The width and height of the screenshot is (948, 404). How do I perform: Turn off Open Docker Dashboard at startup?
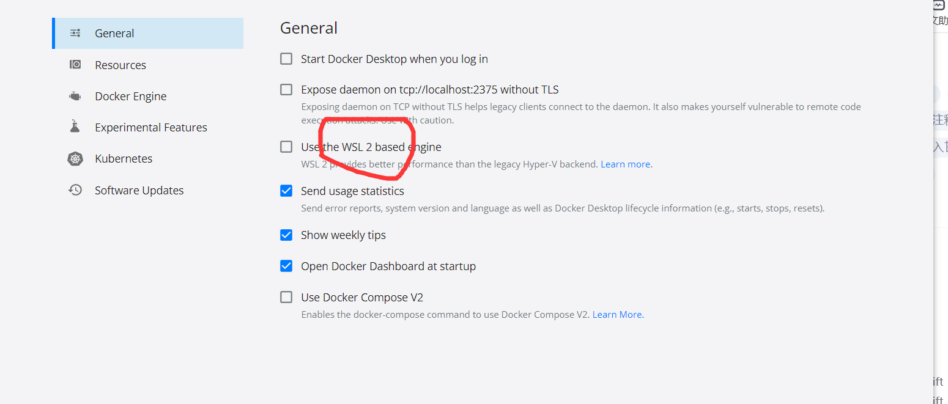click(286, 266)
